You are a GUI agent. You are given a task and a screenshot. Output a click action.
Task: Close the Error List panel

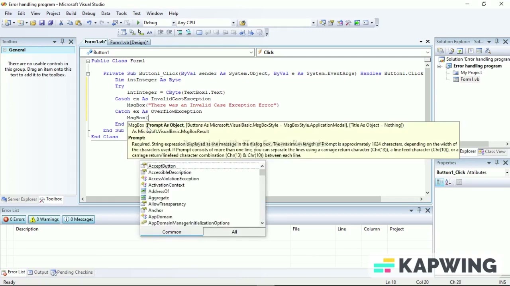tap(428, 210)
